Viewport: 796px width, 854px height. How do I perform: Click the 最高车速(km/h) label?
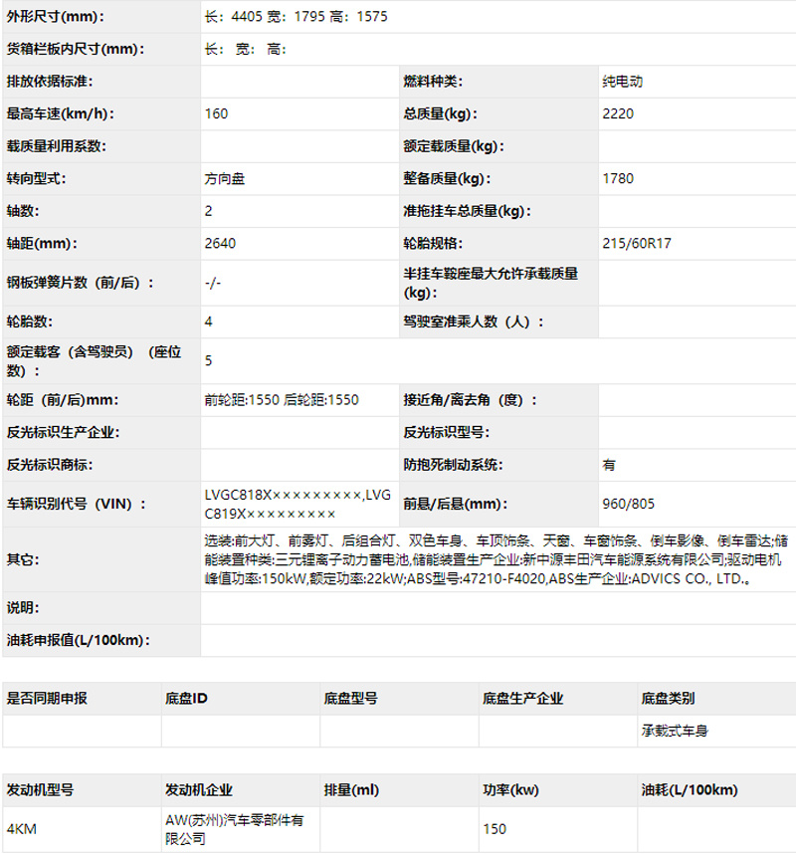[x=61, y=113]
